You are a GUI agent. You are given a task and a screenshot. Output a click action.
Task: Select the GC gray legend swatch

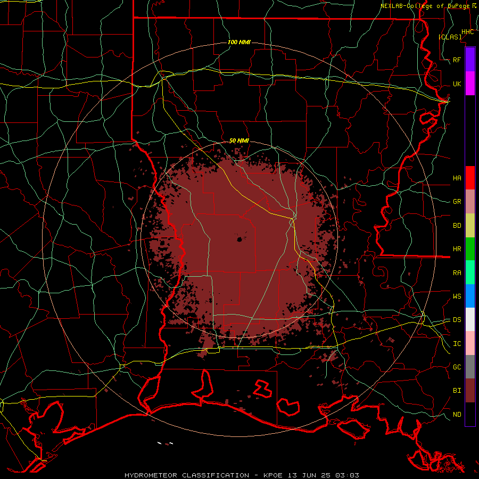pyautogui.click(x=470, y=367)
